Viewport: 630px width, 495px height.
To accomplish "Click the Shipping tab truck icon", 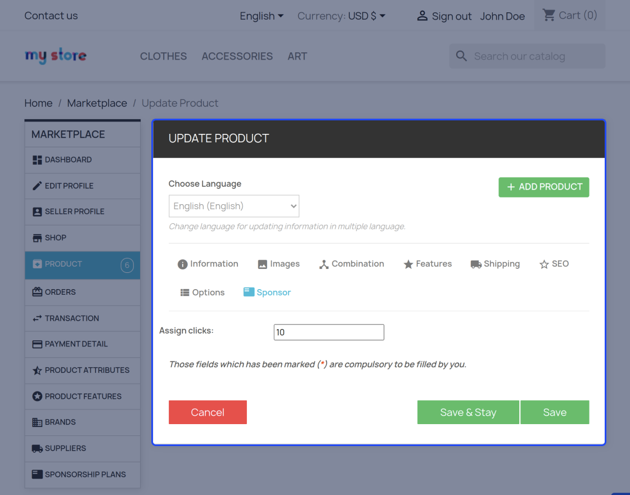I will point(476,264).
